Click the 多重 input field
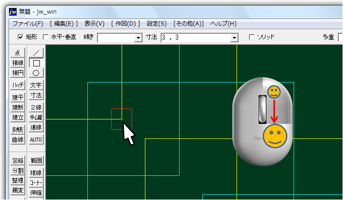Viewport: 343px width, 200px height. 340,37
